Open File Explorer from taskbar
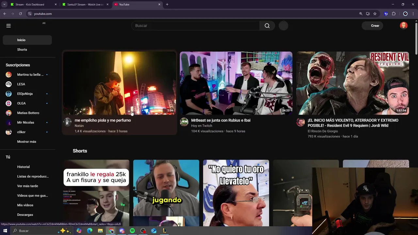 pos(100,231)
